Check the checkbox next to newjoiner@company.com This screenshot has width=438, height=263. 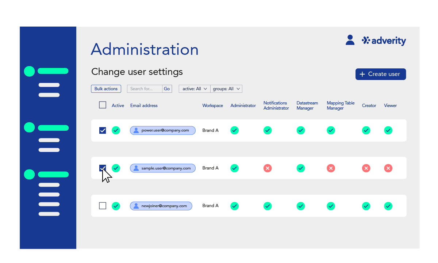[103, 206]
